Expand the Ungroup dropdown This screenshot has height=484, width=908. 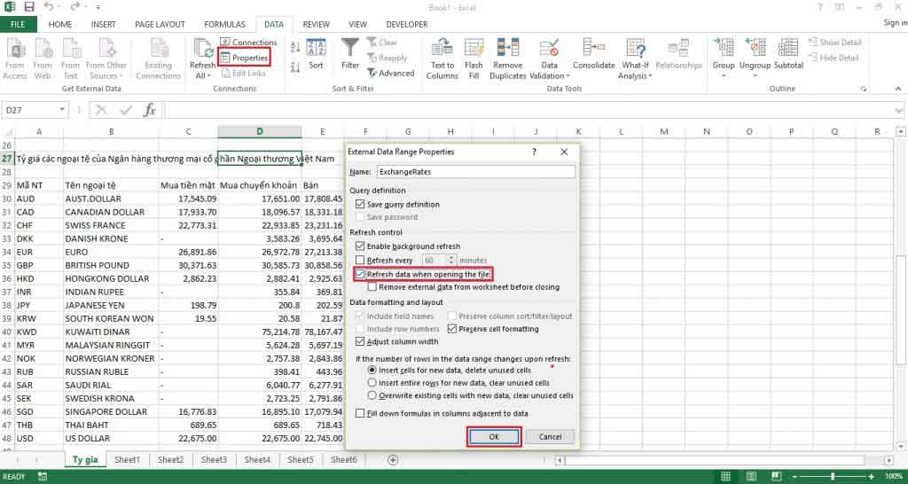pos(755,76)
